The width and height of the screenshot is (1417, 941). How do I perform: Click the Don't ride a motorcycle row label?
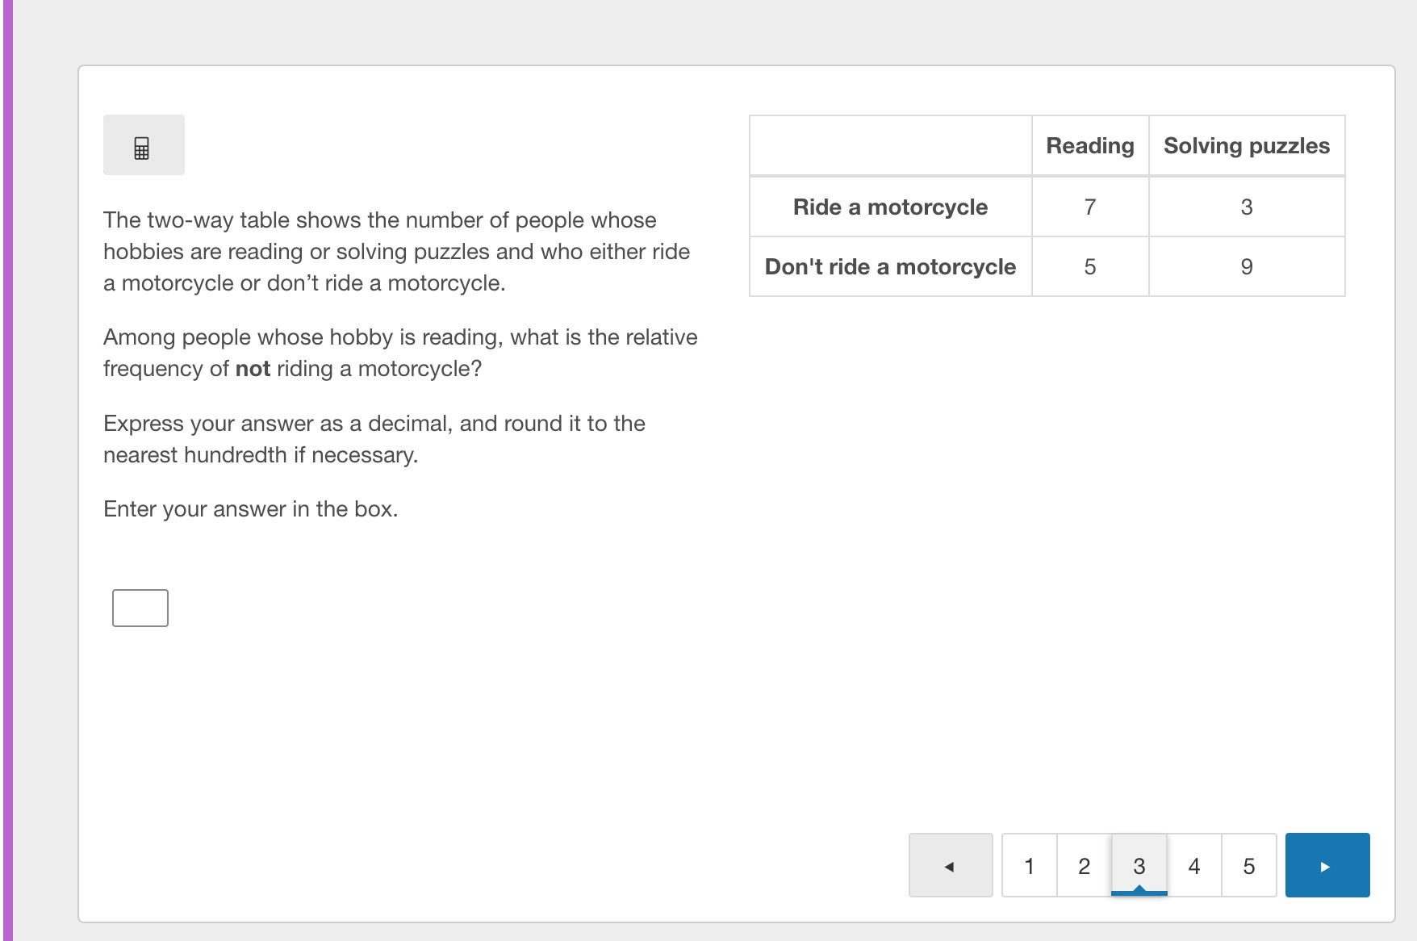coord(890,267)
